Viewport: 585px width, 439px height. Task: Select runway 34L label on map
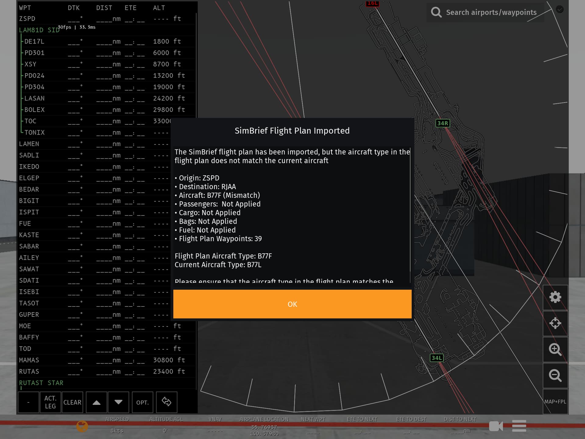pos(437,358)
